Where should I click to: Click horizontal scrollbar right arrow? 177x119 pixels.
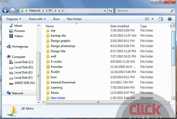tap(169, 103)
